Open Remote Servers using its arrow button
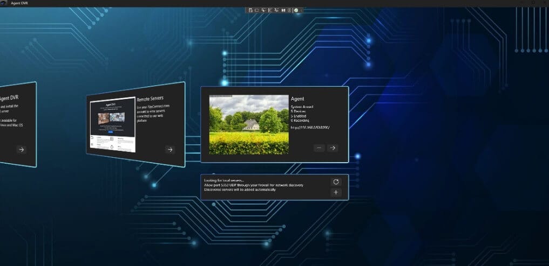The height and width of the screenshot is (266, 549). pos(170,150)
